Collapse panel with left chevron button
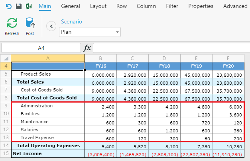250x161 pixels. (51, 26)
